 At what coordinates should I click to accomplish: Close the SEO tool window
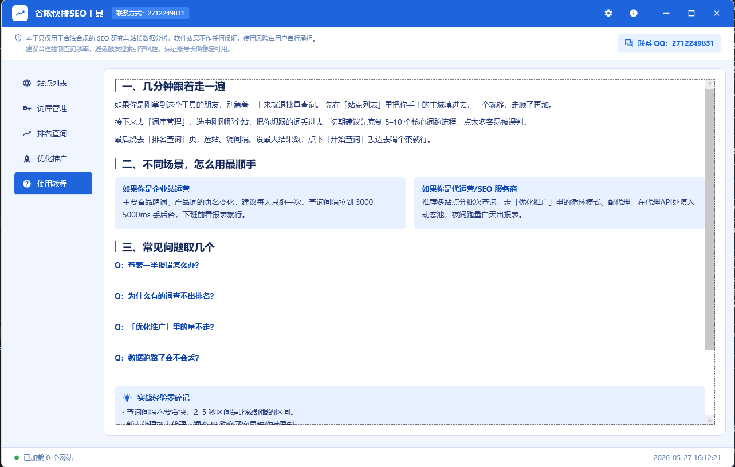pyautogui.click(x=717, y=13)
